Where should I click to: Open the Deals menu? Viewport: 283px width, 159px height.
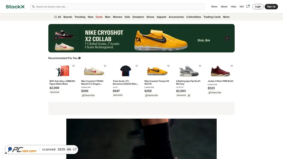coord(99,17)
